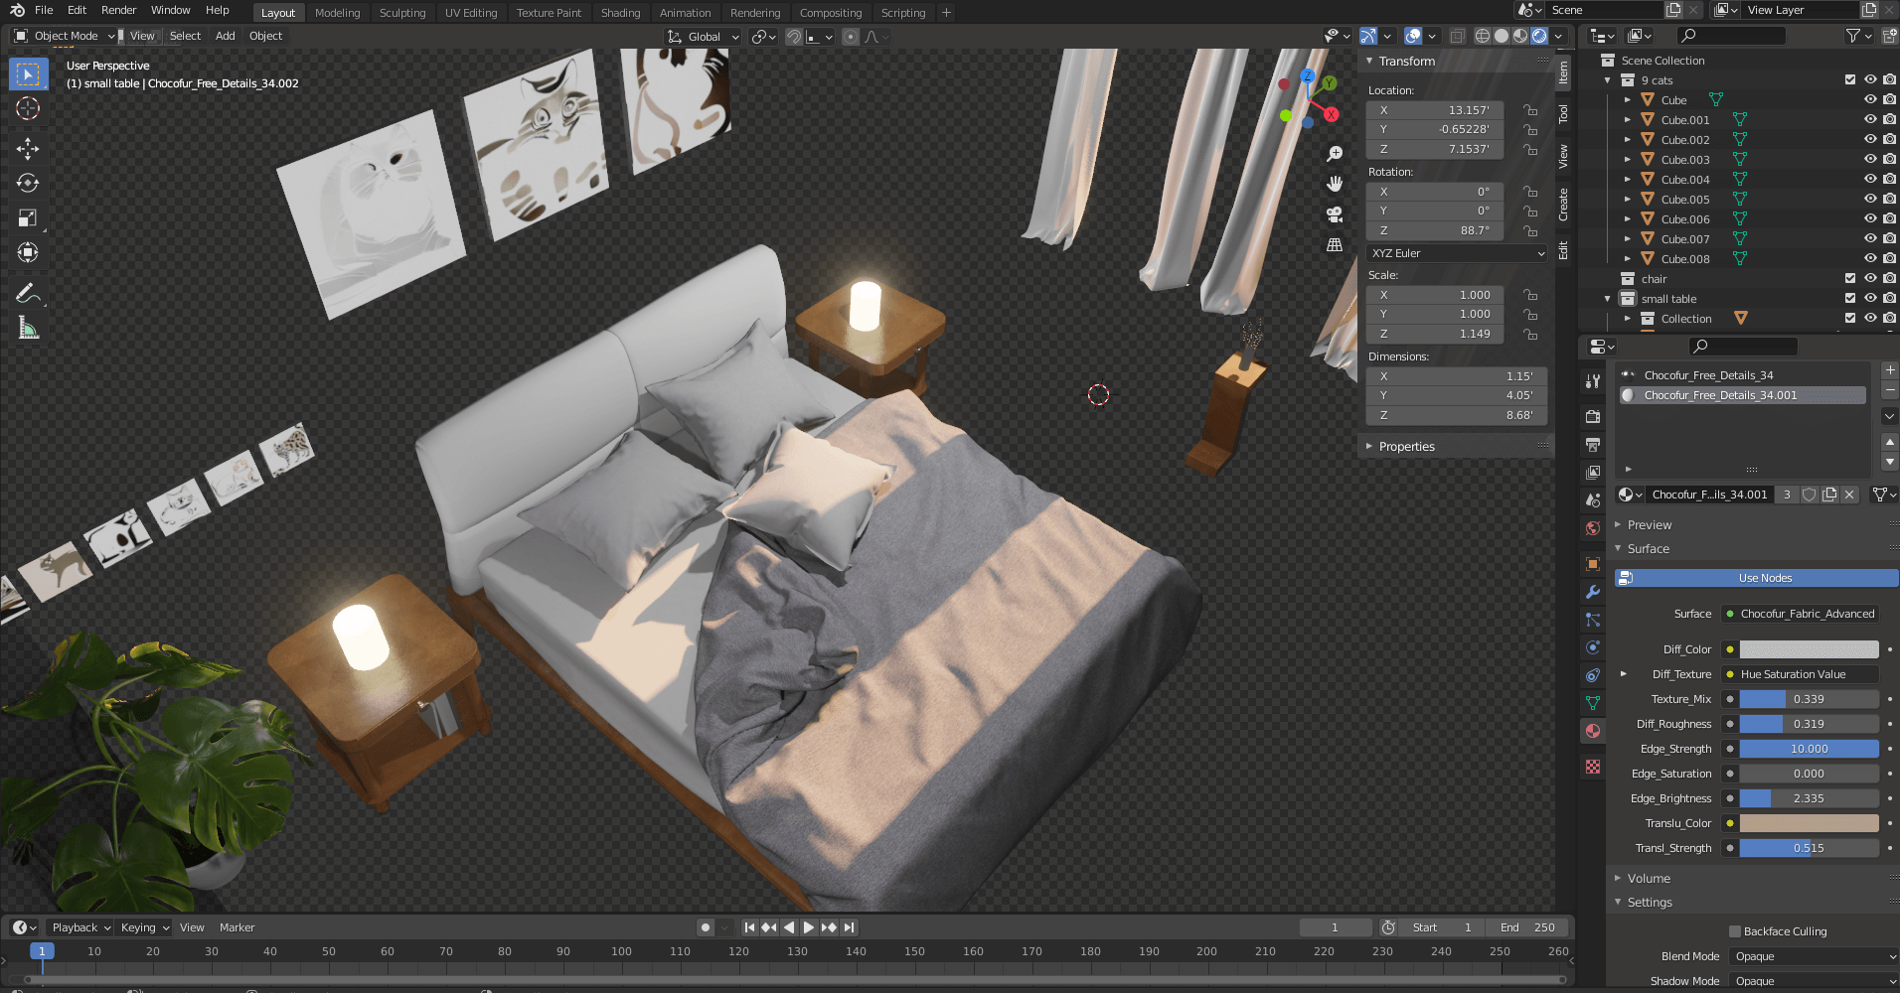Hide Cube.003 in the viewport

pyautogui.click(x=1869, y=159)
